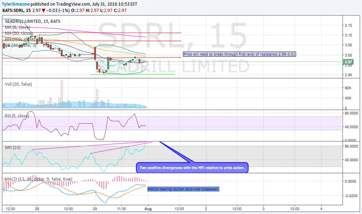Screen dimensions: 362x214
Task: Click the 3.15 price axis label
Action: pyautogui.click(x=348, y=25)
